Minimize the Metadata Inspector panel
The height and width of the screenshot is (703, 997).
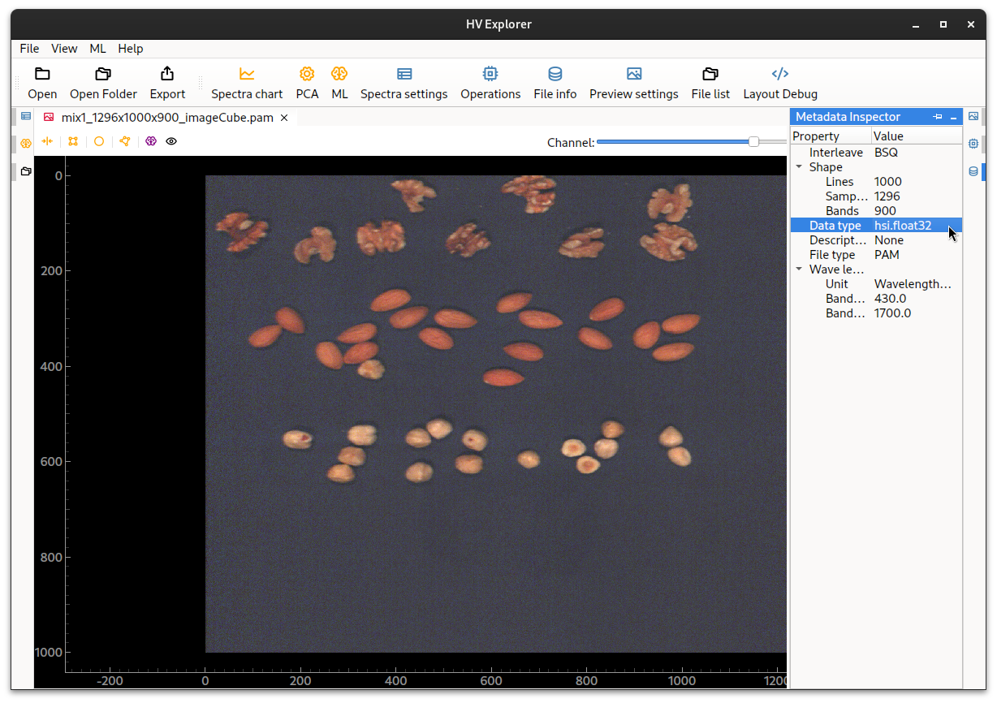pos(954,117)
